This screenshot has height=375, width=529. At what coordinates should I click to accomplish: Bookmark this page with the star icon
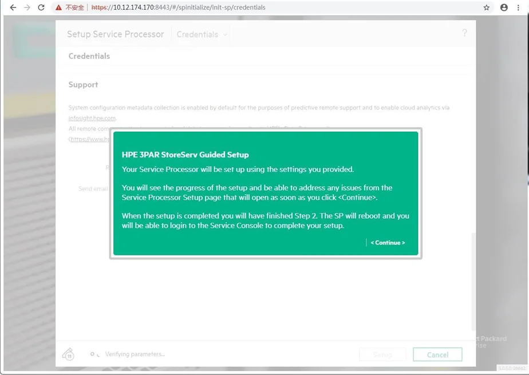coord(486,7)
